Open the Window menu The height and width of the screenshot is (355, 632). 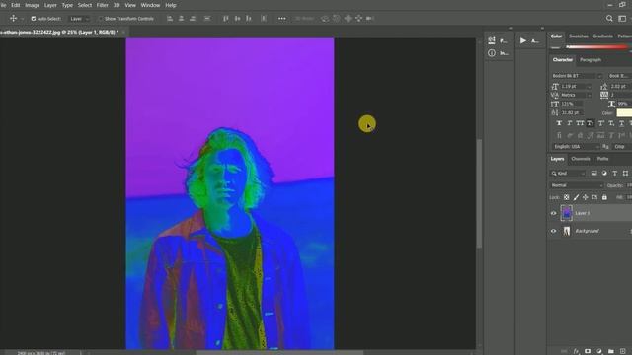[x=150, y=5]
